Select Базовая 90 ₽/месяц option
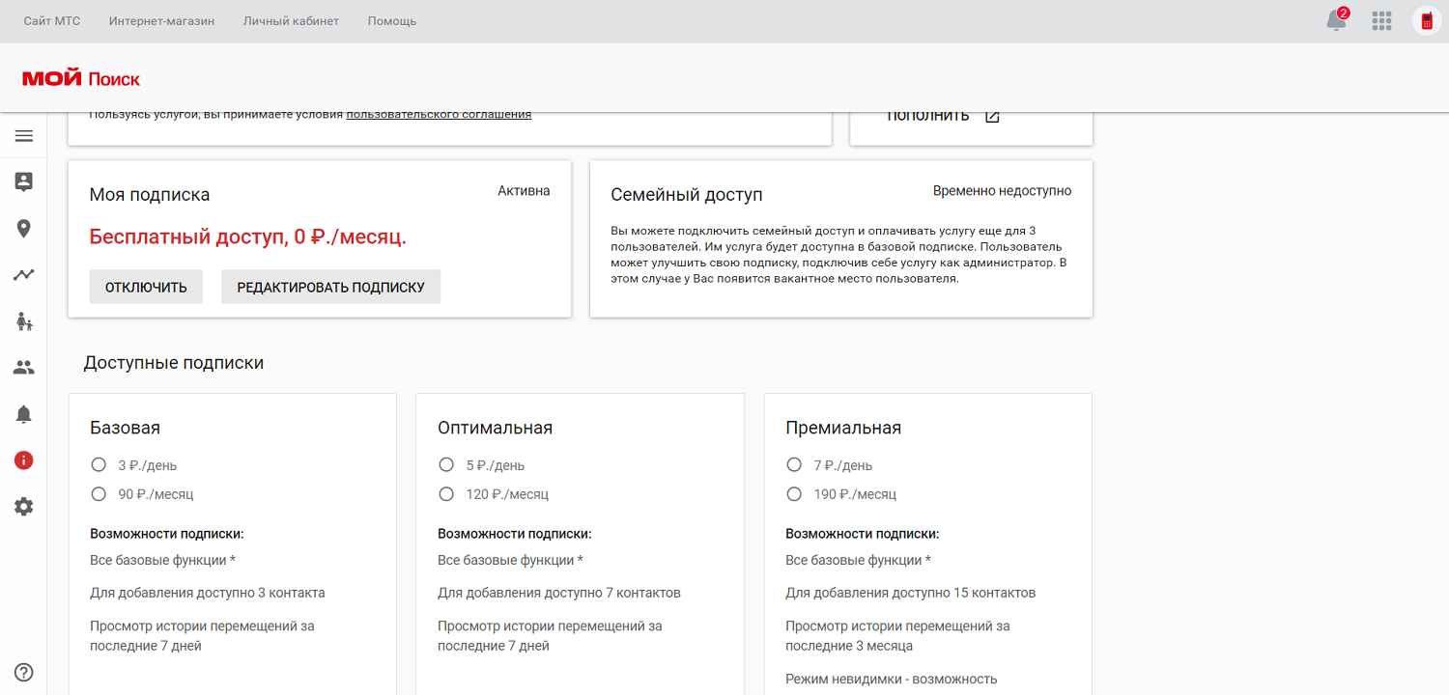This screenshot has width=1449, height=695. (x=99, y=494)
